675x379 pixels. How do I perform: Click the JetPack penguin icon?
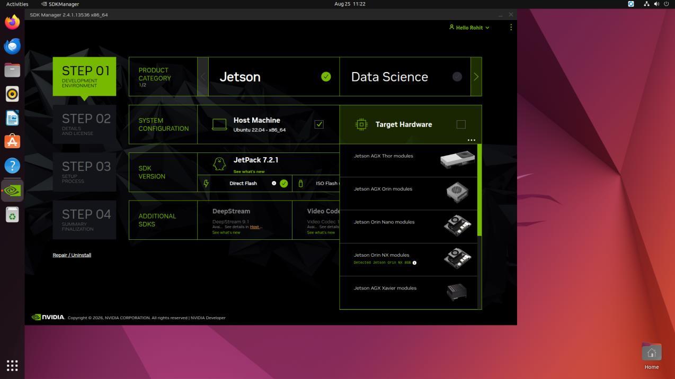(219, 164)
